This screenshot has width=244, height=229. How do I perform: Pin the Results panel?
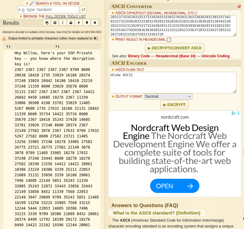(x=87, y=23)
